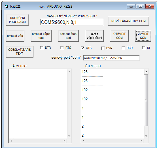
Task: Tick the DCD checkbox
Action: (x=123, y=48)
